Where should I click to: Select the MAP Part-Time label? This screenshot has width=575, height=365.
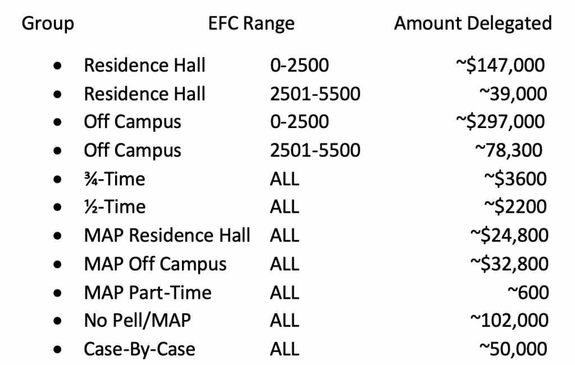tap(148, 293)
